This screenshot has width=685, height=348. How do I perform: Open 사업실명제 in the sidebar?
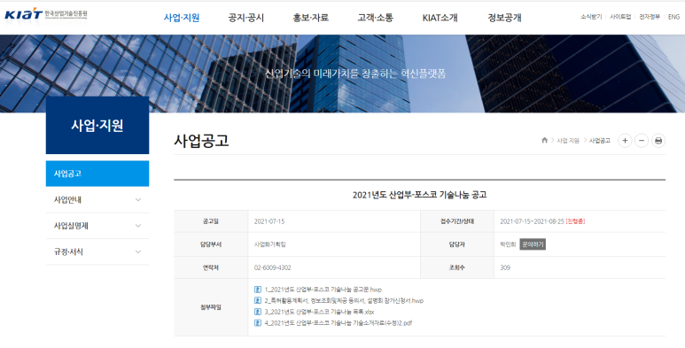coord(71,226)
